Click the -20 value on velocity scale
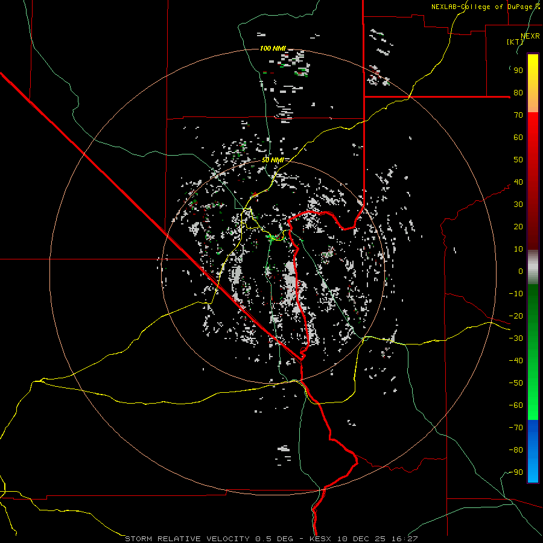The width and height of the screenshot is (543, 543). pyautogui.click(x=516, y=316)
